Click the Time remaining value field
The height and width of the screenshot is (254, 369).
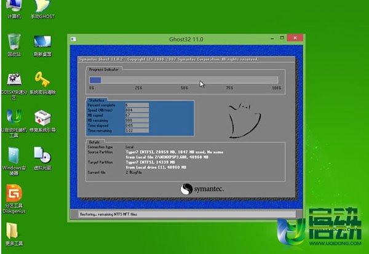(x=137, y=130)
